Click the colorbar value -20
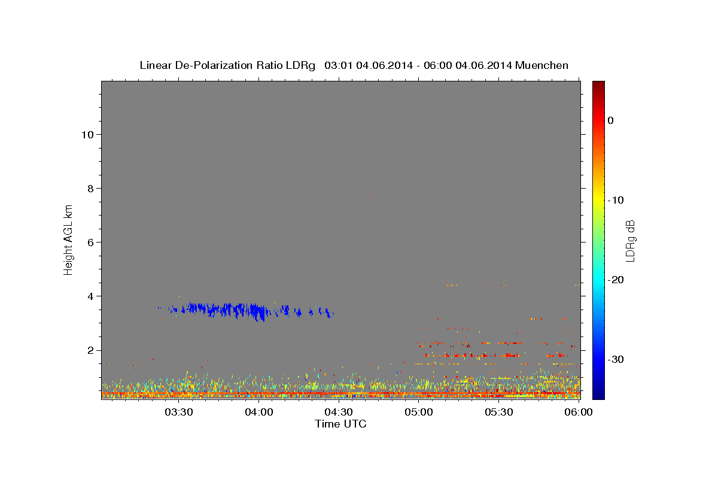This screenshot has width=718, height=479. (616, 280)
